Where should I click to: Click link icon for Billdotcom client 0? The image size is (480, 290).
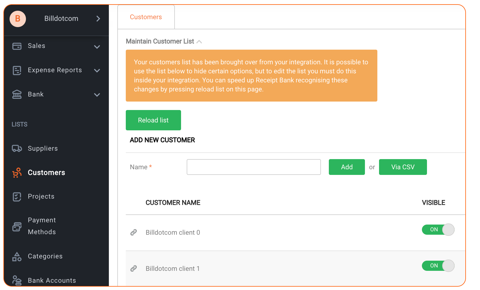[134, 232]
